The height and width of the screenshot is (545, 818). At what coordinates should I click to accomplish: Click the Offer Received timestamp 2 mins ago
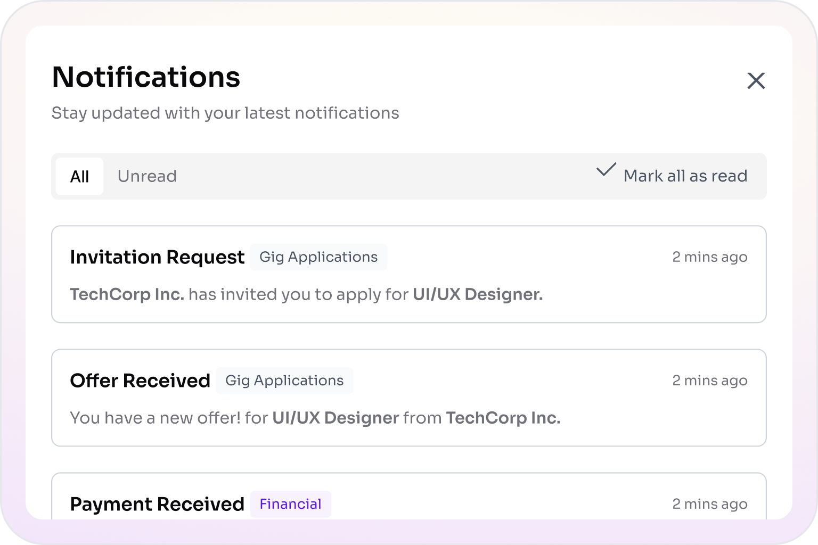(709, 381)
